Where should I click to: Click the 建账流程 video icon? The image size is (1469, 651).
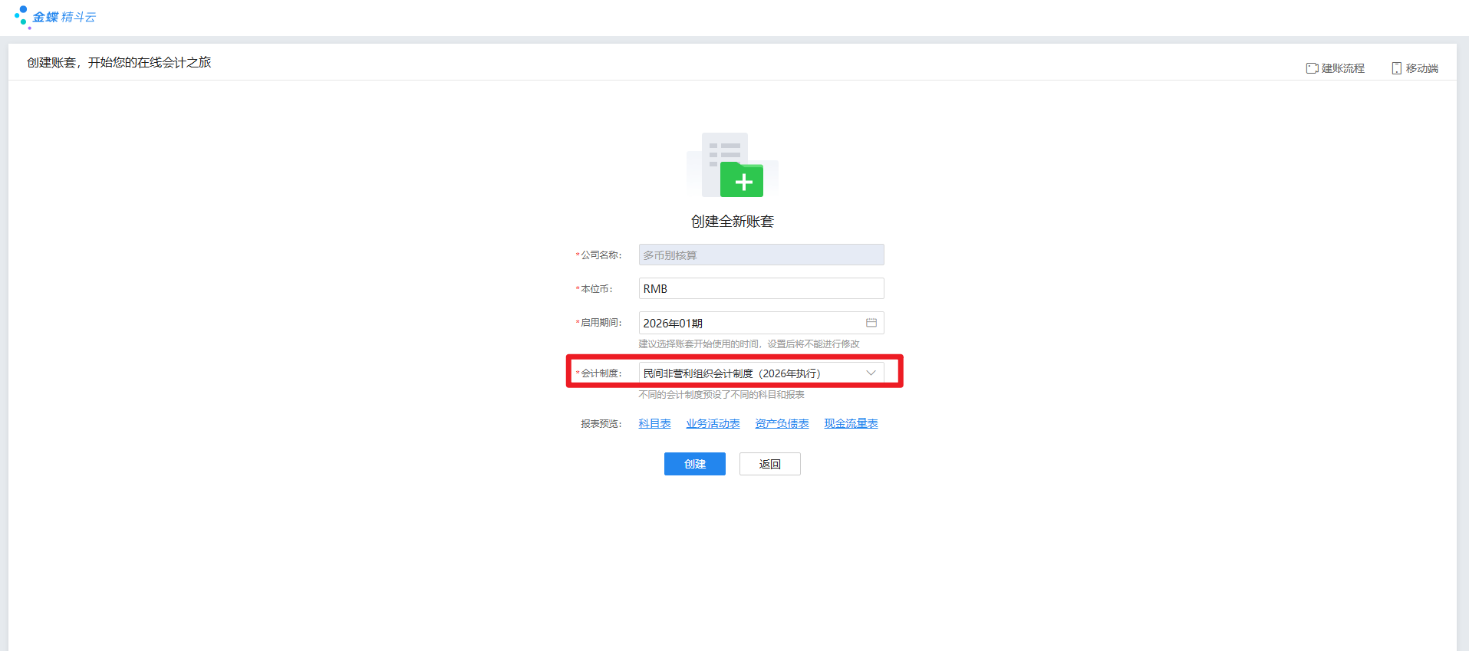click(x=1312, y=68)
